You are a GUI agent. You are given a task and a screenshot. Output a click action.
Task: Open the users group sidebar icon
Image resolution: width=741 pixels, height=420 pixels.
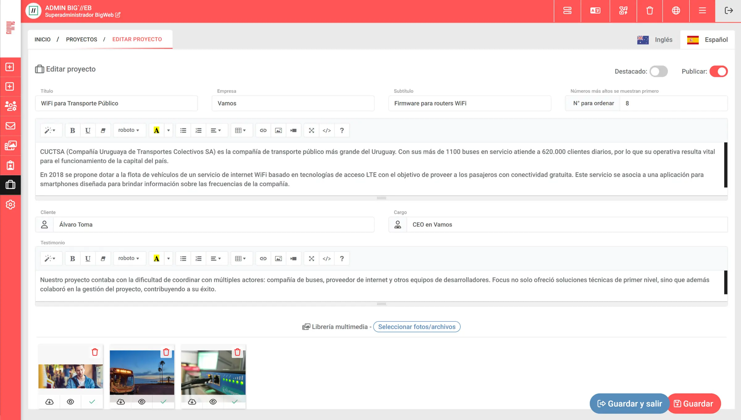[x=10, y=106]
